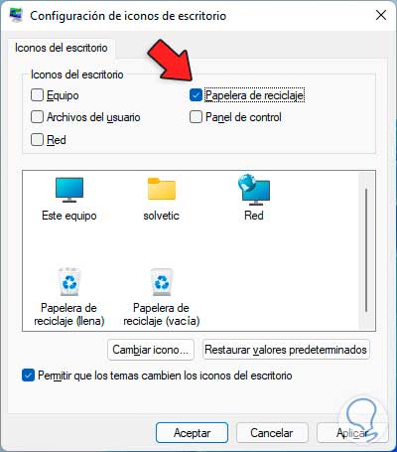Enable the Equipo checkbox
397x452 pixels.
click(x=37, y=95)
